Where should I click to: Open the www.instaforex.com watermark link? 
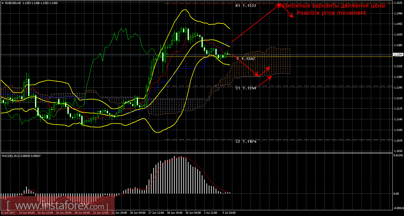pos(57,206)
